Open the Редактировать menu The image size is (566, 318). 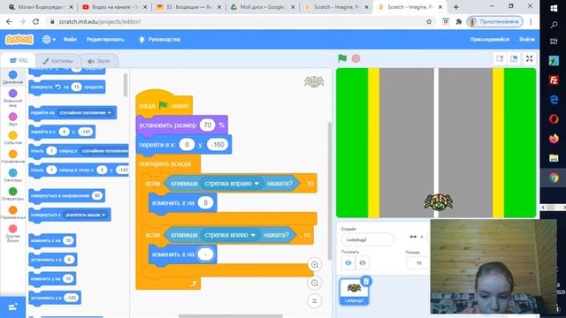tap(105, 39)
